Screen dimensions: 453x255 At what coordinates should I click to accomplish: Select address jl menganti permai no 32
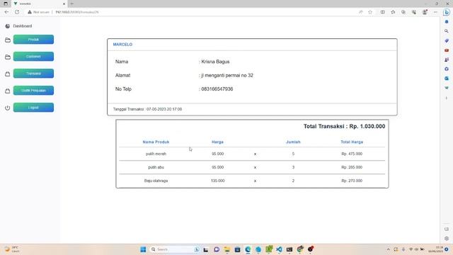tap(227, 76)
